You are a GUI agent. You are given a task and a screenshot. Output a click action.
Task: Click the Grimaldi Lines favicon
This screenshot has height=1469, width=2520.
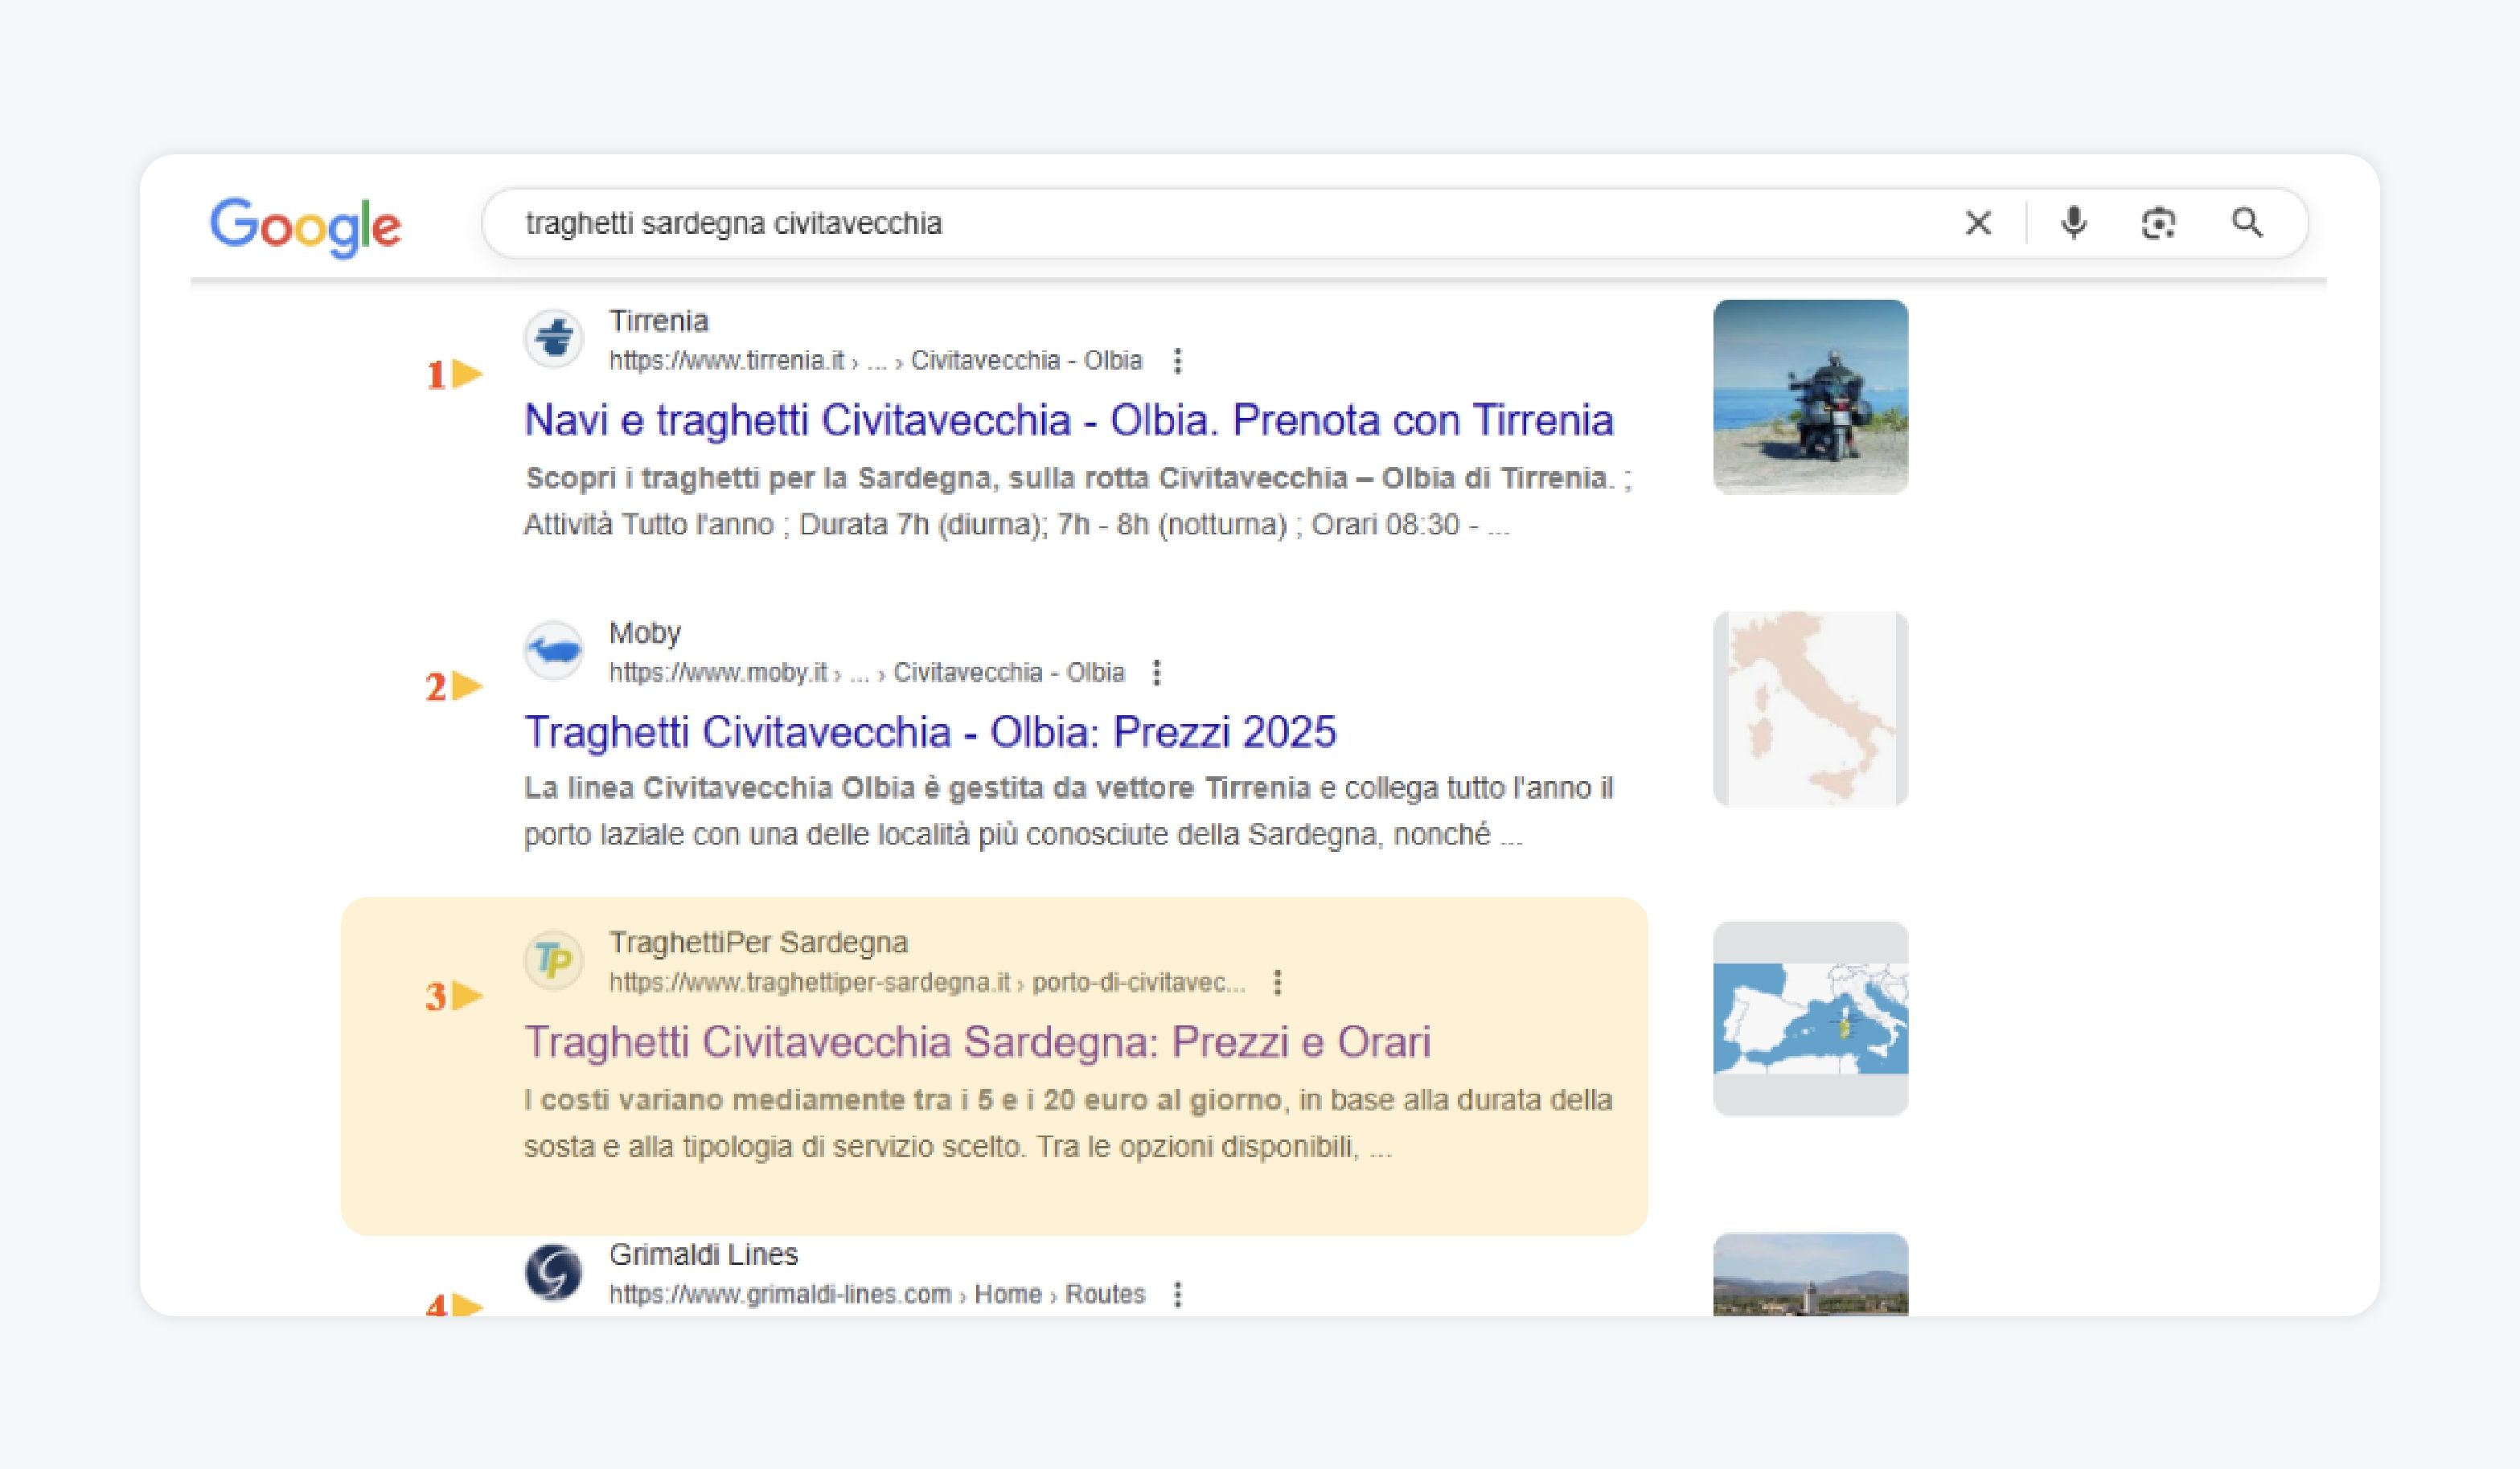coord(554,1272)
